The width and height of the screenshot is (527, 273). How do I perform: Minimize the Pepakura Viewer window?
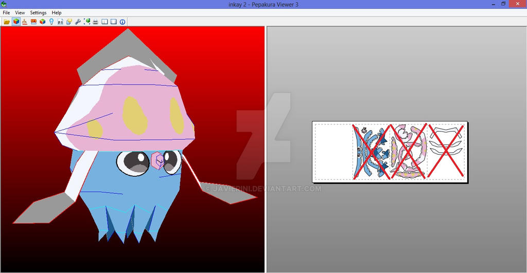pos(494,4)
